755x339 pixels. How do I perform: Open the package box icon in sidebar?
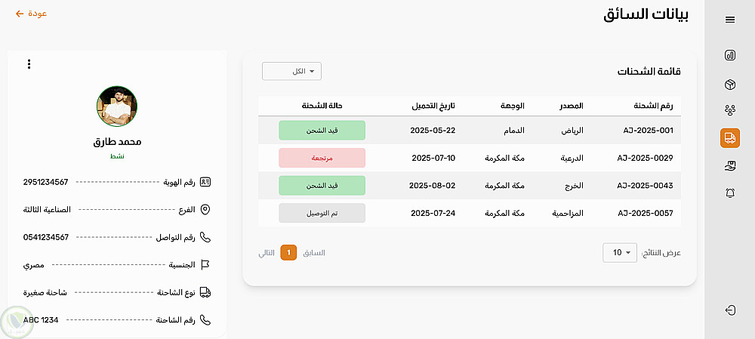pos(729,84)
